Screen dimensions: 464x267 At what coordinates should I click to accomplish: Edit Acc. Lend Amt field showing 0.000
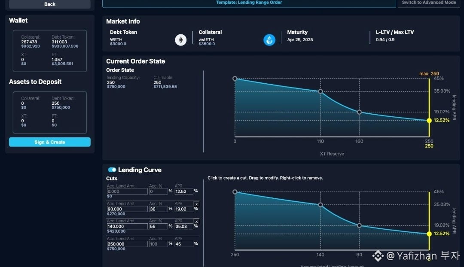(x=127, y=191)
